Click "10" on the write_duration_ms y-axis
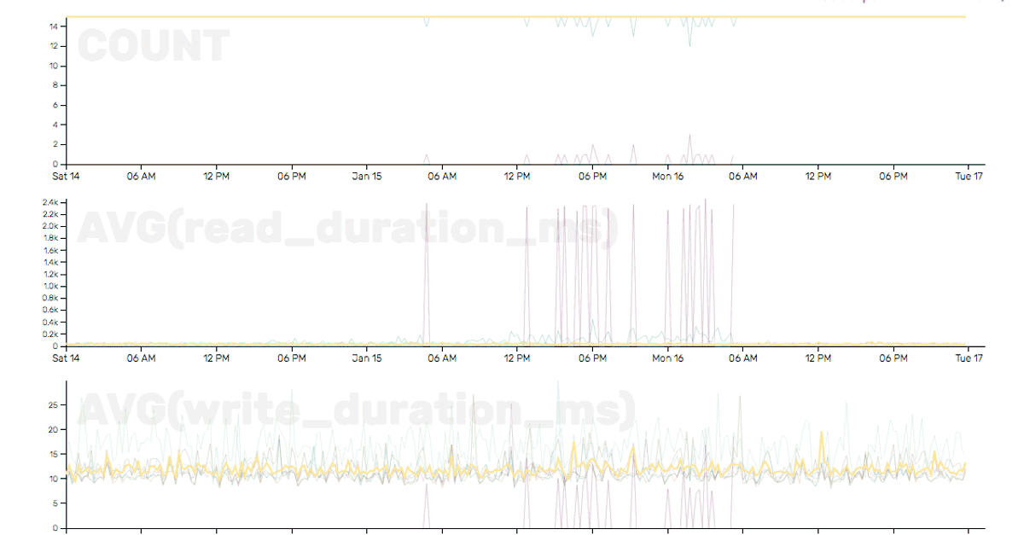1024x535 pixels. [x=53, y=480]
